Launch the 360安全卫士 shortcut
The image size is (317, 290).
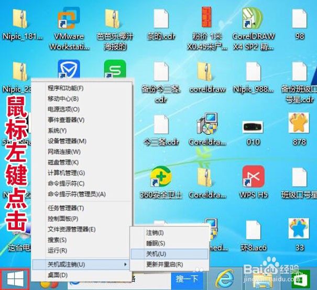pyautogui.click(x=161, y=177)
